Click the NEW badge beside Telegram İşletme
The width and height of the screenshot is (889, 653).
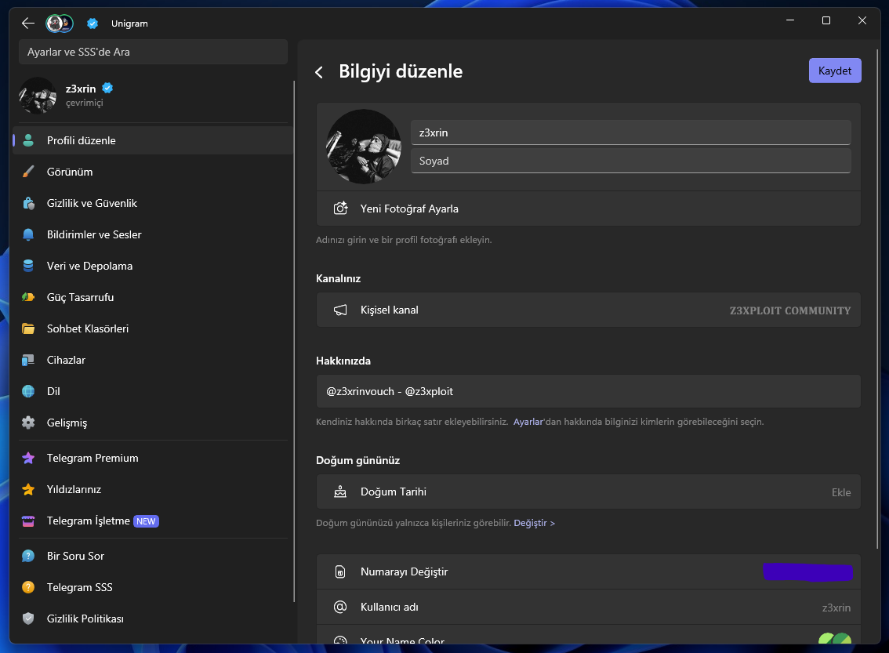coord(146,521)
